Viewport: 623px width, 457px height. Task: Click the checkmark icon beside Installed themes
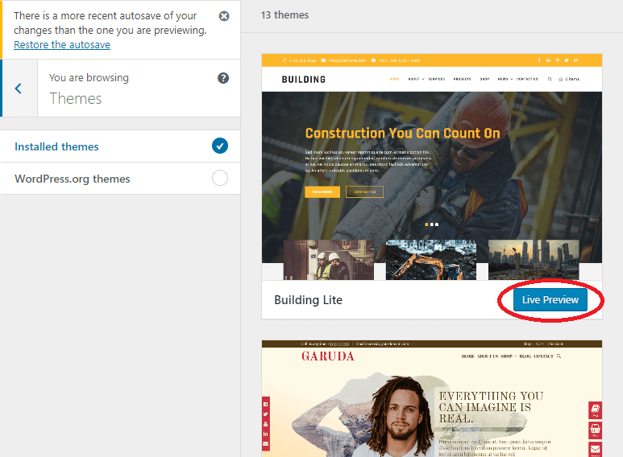[220, 146]
